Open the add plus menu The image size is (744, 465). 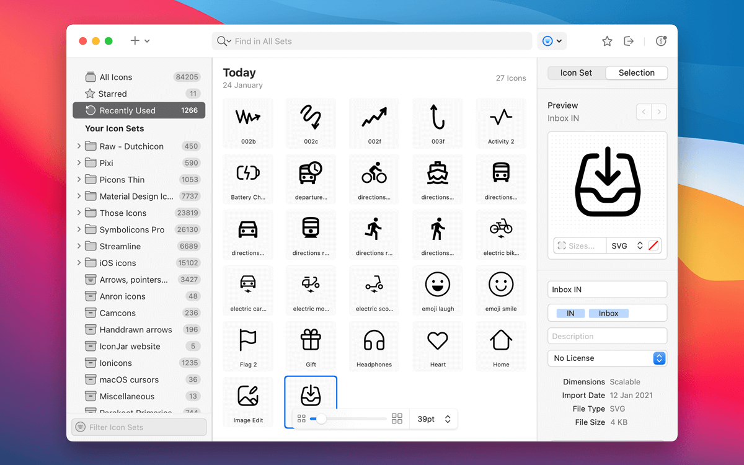(x=139, y=41)
